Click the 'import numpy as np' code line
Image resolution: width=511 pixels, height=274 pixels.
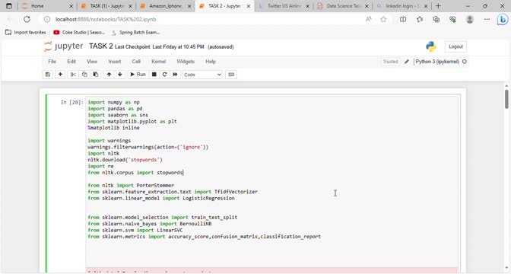tap(113, 102)
